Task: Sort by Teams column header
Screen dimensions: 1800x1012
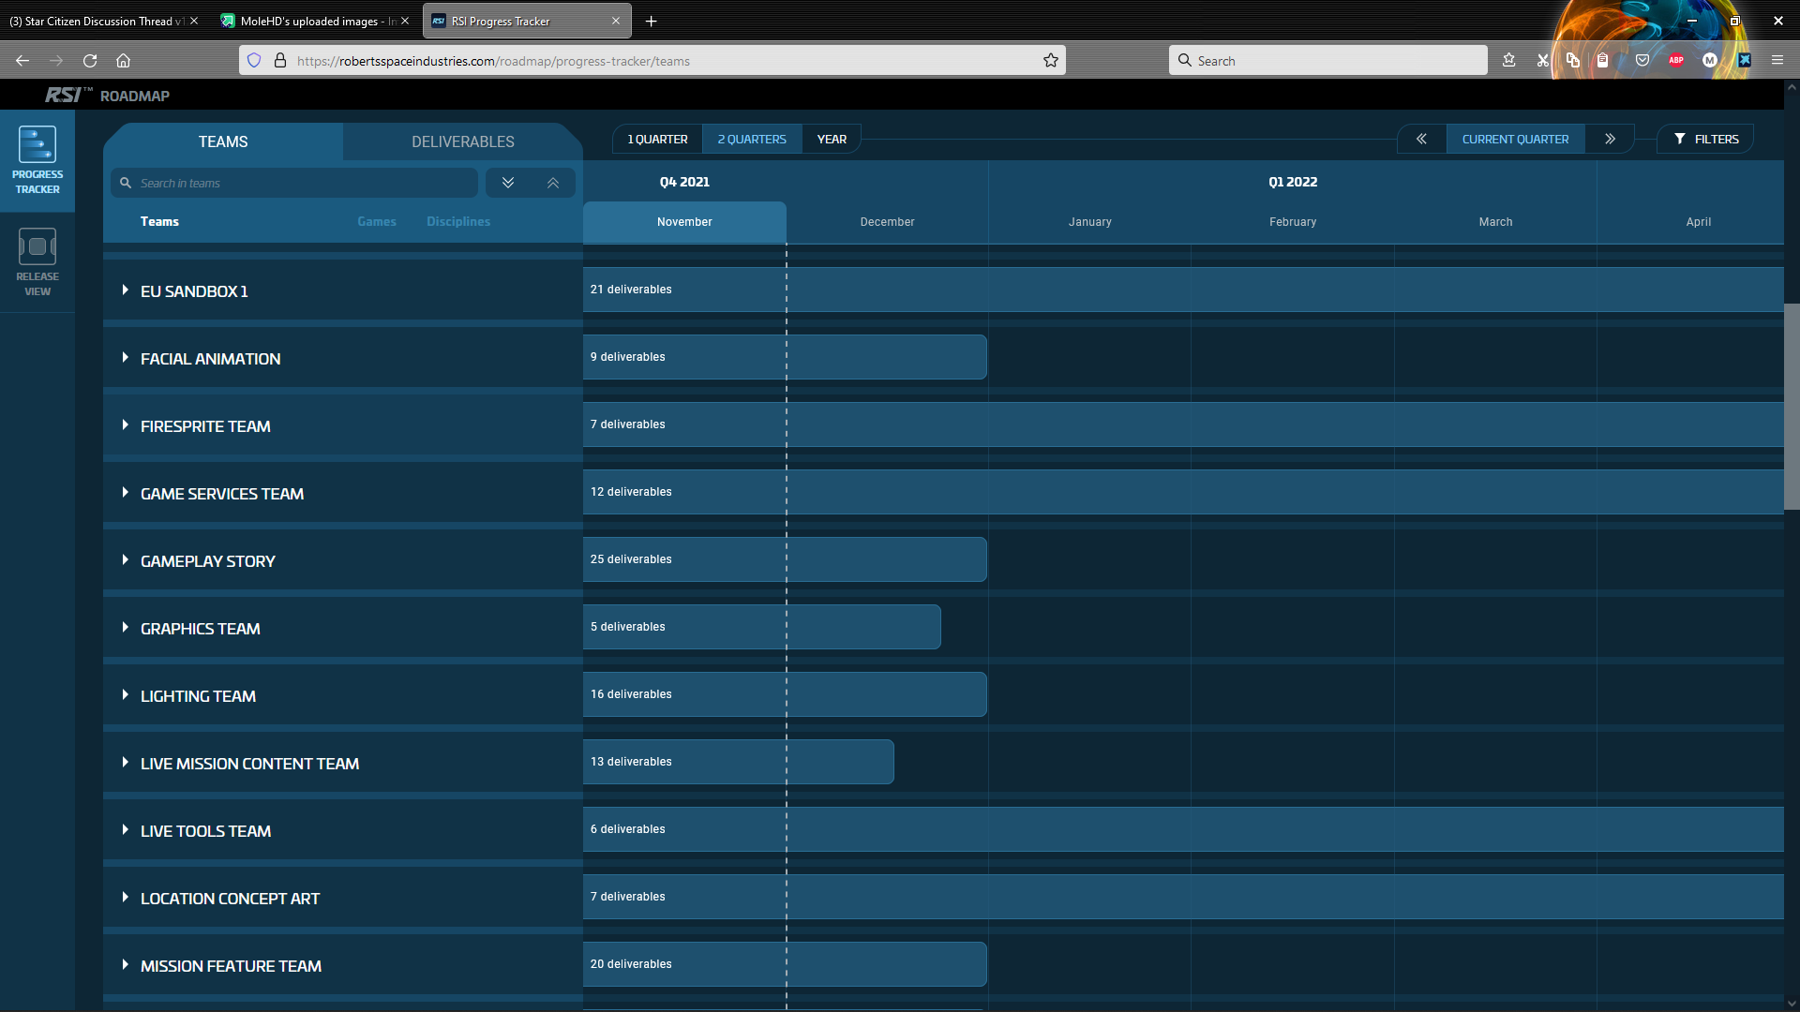Action: (159, 221)
